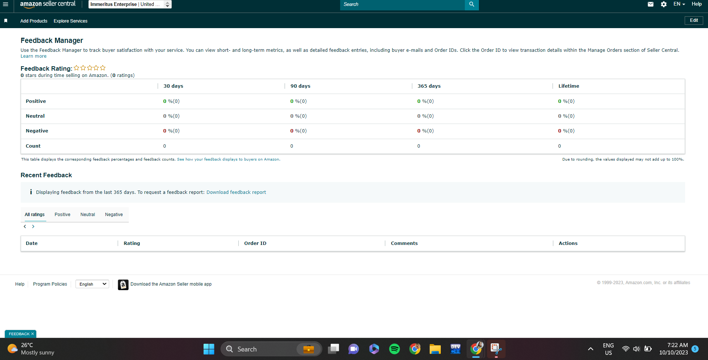708x360 pixels.
Task: Click the Feedback Manager page heading
Action: point(52,40)
